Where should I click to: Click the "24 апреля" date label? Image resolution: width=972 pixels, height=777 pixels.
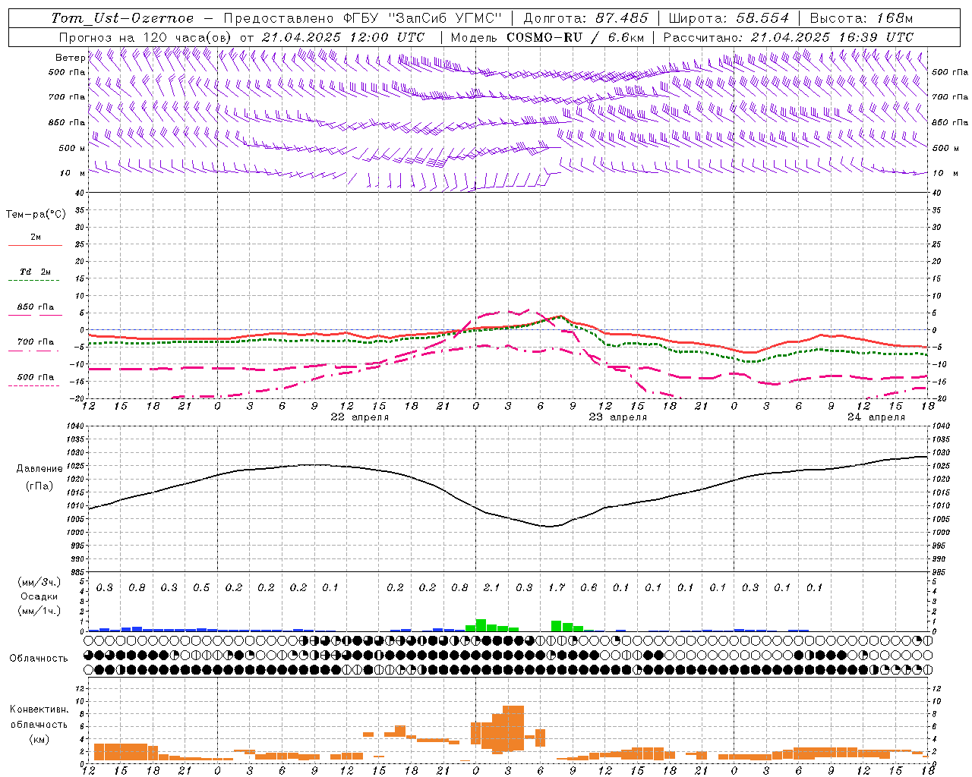click(876, 417)
